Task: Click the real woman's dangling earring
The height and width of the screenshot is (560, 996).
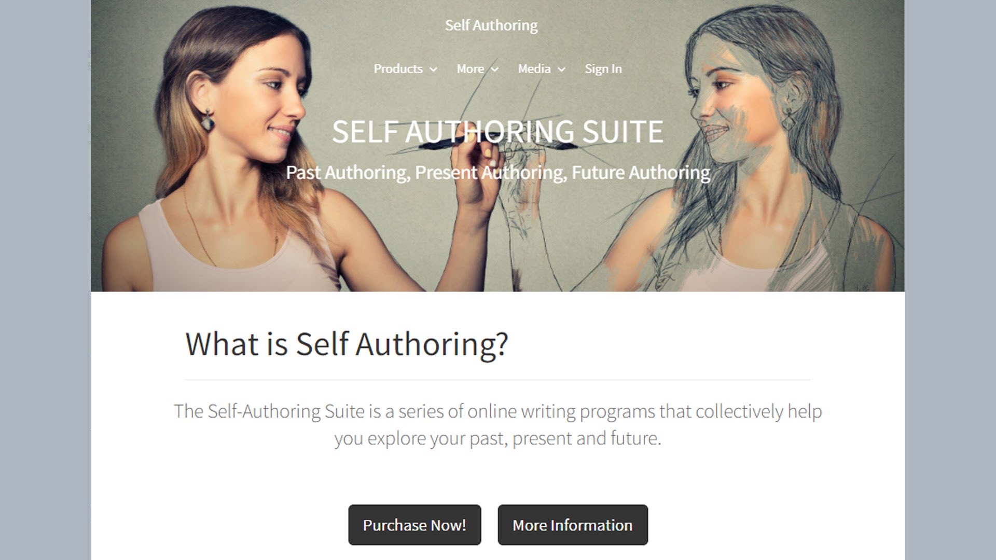Action: click(208, 120)
